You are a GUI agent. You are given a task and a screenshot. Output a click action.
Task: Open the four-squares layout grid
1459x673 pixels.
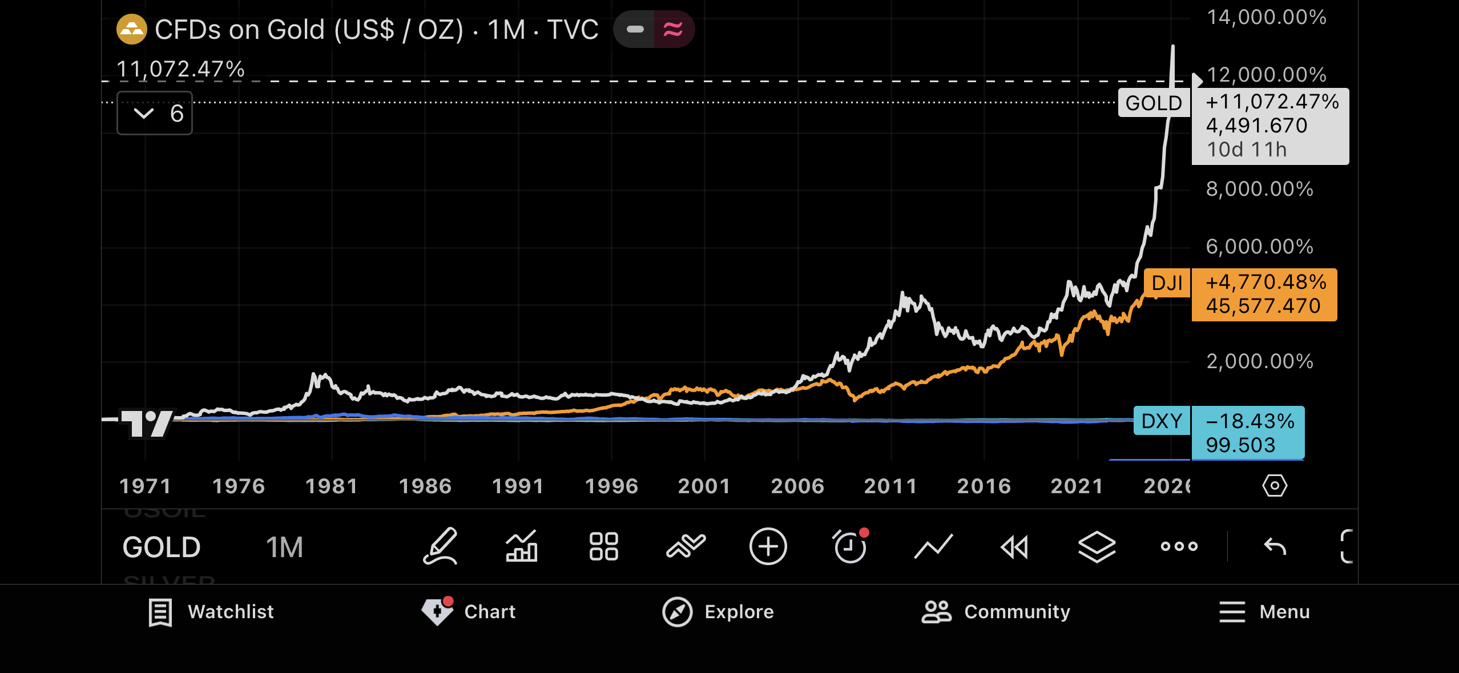click(x=603, y=546)
